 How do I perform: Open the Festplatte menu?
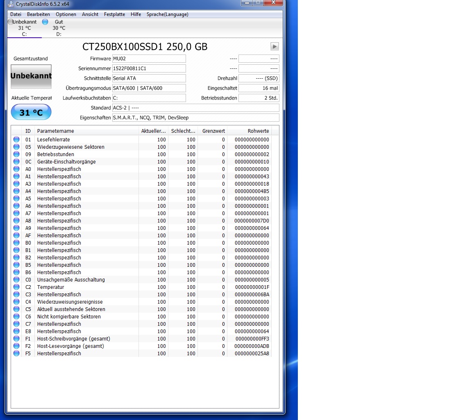pos(114,14)
